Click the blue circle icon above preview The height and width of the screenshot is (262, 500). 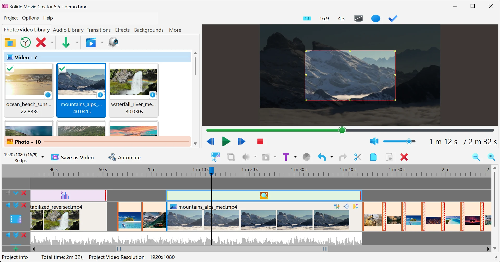pos(376,18)
